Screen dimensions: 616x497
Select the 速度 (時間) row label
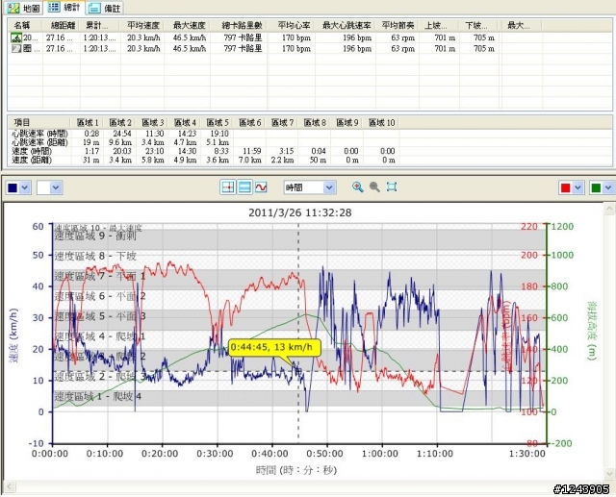pos(32,151)
